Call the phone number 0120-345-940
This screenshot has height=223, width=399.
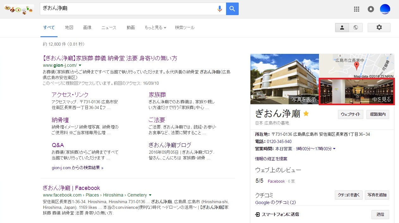(x=279, y=141)
